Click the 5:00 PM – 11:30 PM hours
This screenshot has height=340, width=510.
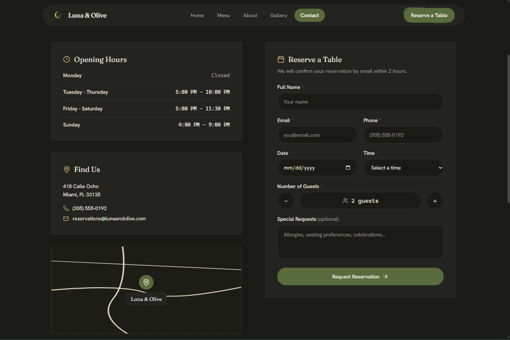pyautogui.click(x=202, y=108)
